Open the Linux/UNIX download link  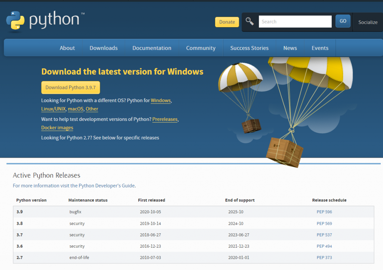pyautogui.click(x=53, y=109)
